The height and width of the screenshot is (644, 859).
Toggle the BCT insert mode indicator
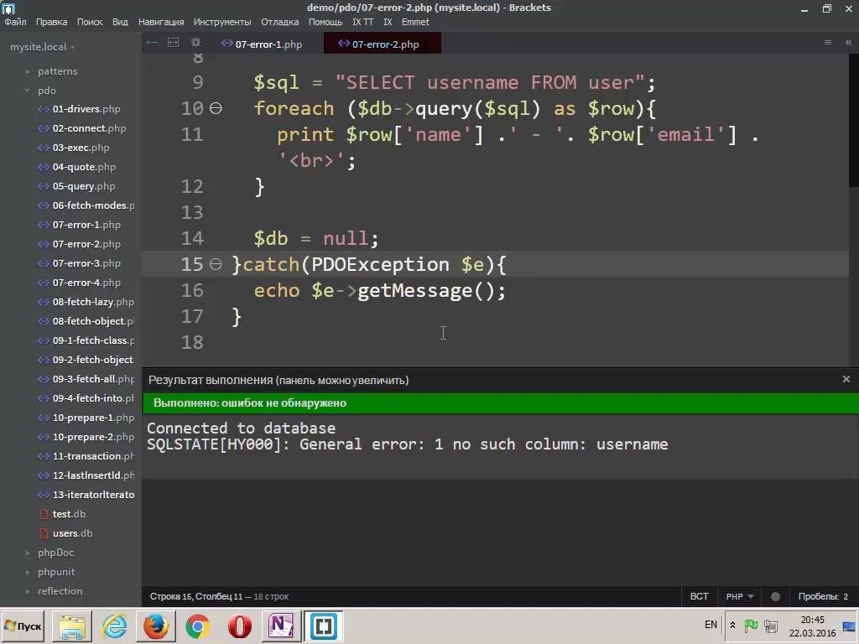click(x=699, y=596)
